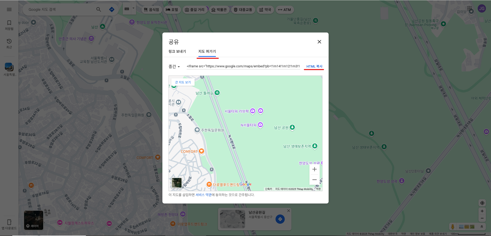Open the map size dropdown (중간)
Image resolution: width=491 pixels, height=236 pixels.
coord(174,67)
